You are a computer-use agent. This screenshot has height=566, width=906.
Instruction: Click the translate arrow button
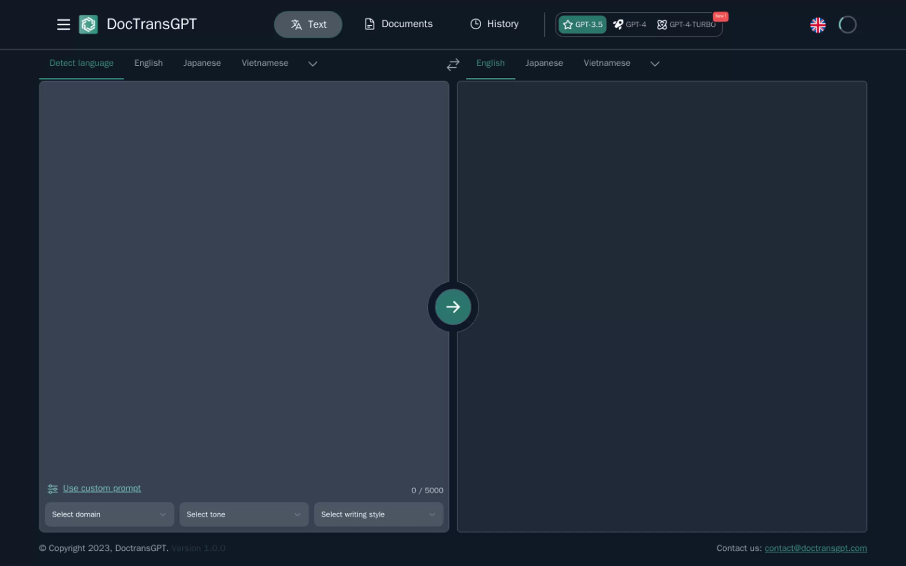click(x=453, y=307)
